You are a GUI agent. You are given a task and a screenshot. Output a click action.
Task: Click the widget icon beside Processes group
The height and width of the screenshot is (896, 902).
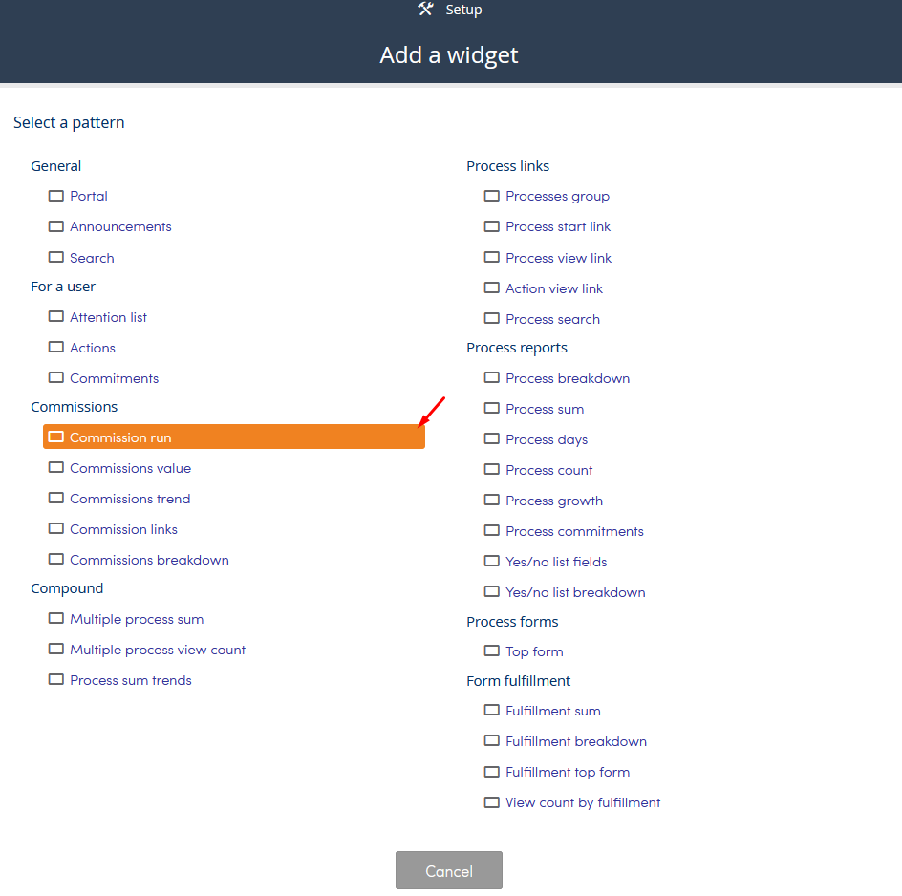point(492,196)
